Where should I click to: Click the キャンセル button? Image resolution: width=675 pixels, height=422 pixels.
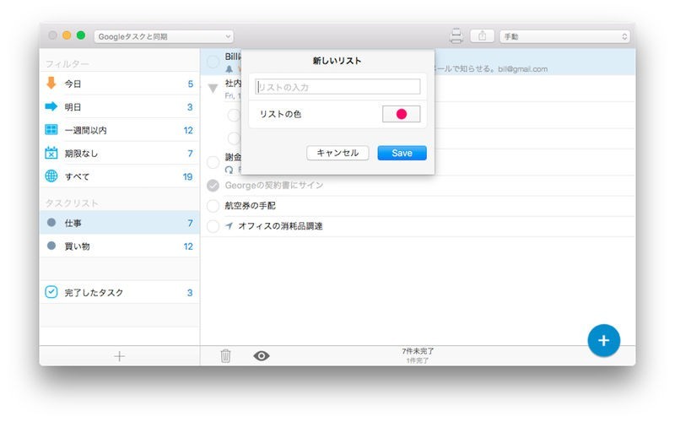(337, 153)
